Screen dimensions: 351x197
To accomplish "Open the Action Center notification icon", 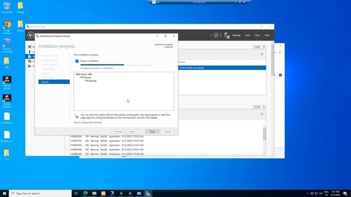I will [x=345, y=193].
